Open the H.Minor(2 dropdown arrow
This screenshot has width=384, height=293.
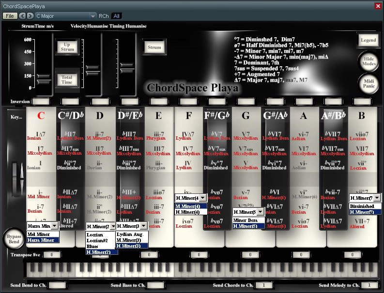point(113,226)
